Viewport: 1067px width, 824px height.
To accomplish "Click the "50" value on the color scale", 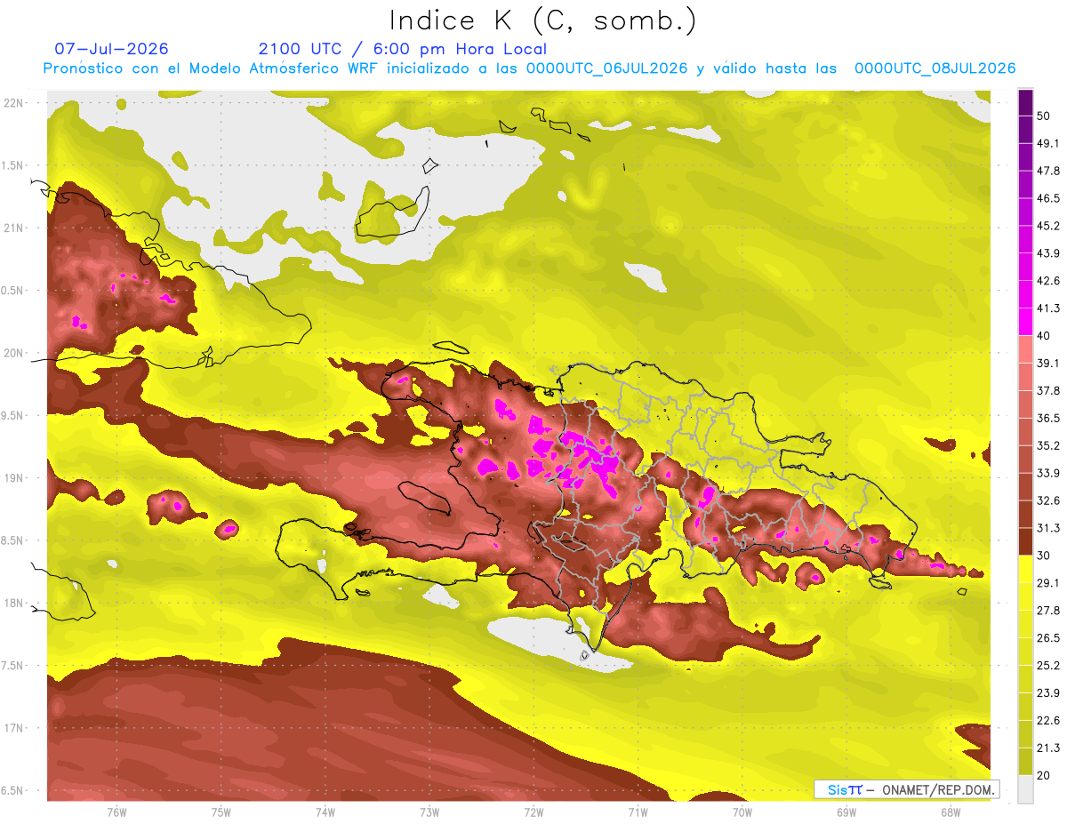I will (1044, 116).
